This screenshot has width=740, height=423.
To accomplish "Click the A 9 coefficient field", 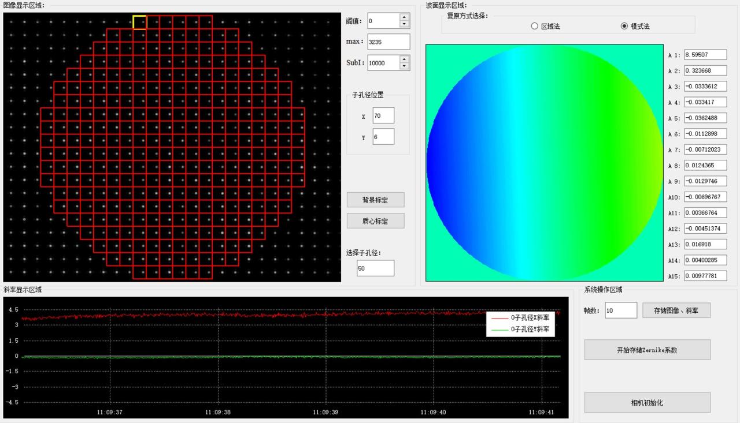I will (x=705, y=181).
